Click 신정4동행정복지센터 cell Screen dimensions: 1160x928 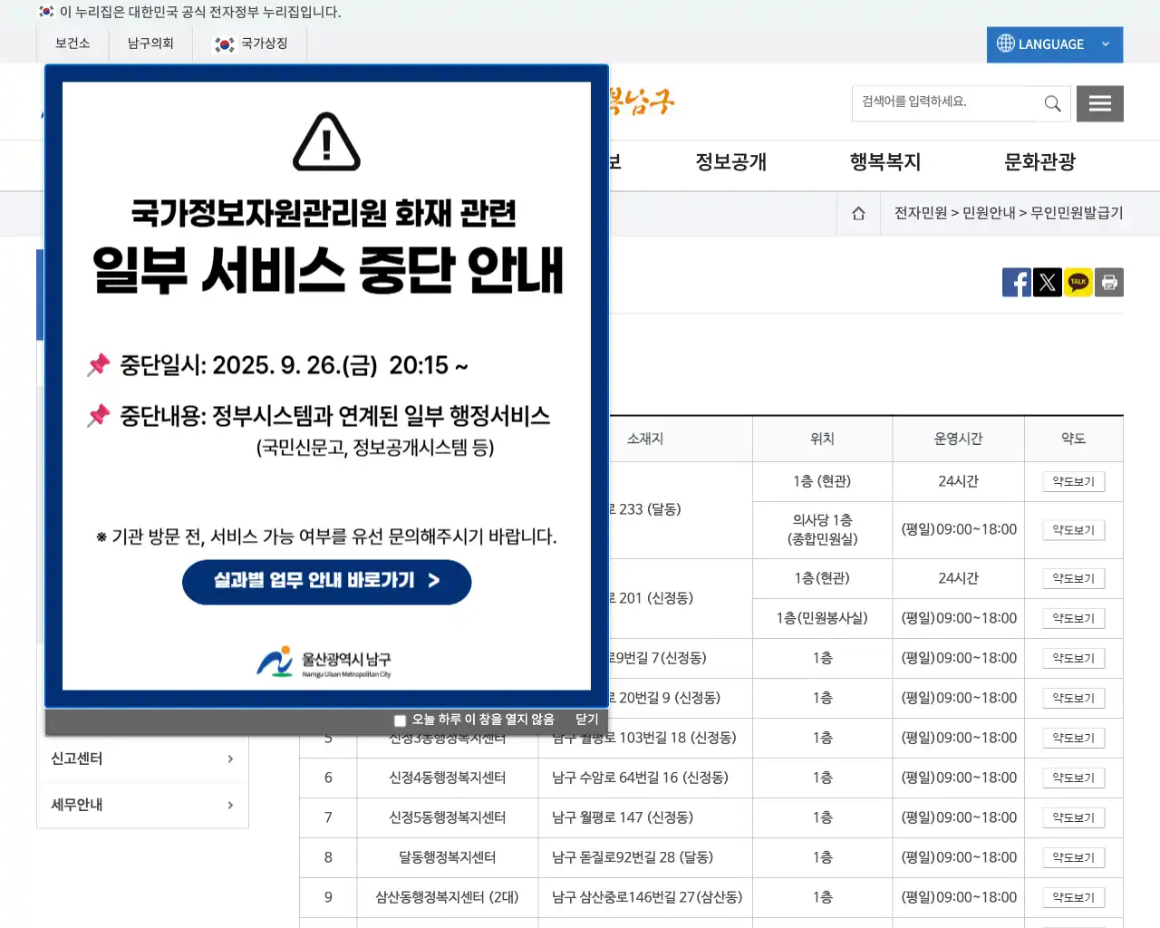click(448, 778)
